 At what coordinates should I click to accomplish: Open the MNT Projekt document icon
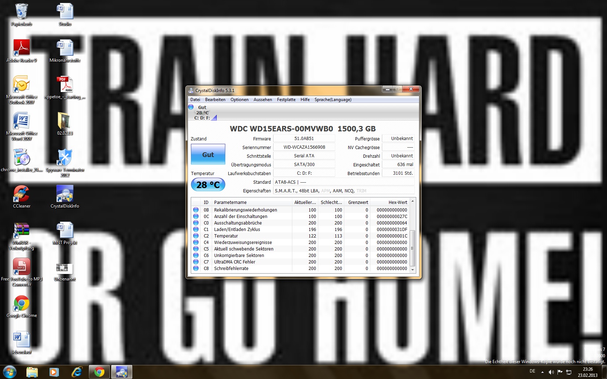(65, 233)
